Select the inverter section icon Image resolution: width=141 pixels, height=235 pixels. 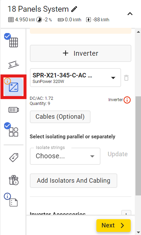point(13,87)
